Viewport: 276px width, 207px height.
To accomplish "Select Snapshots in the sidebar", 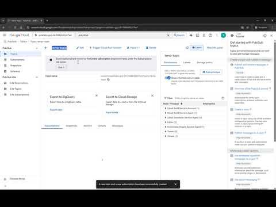I will coord(21,66).
